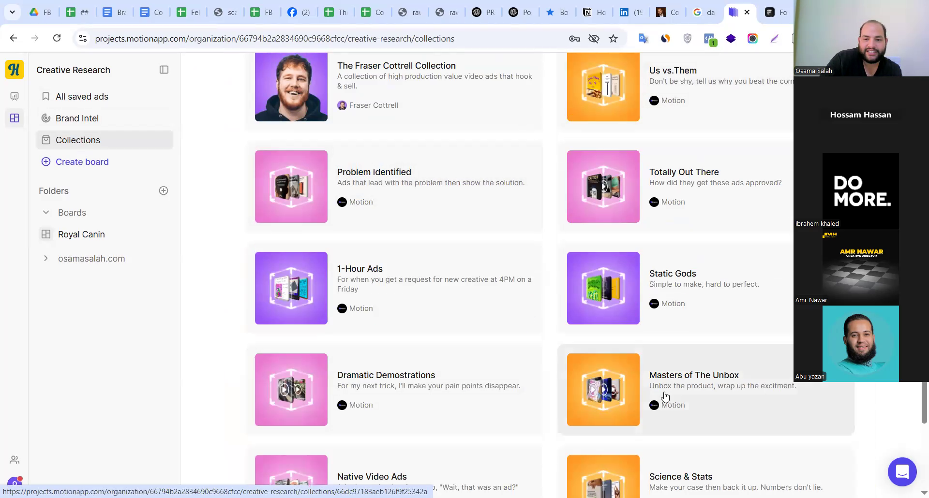Click Fraser Cottrell portrait thumbnail

pyautogui.click(x=291, y=87)
